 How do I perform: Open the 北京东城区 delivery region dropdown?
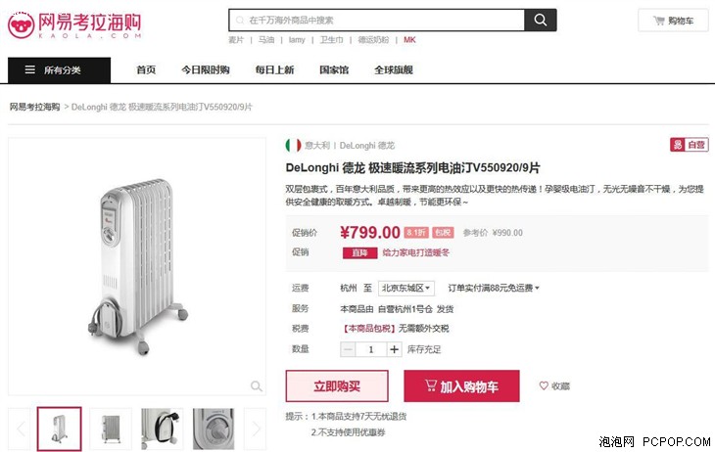coord(405,288)
